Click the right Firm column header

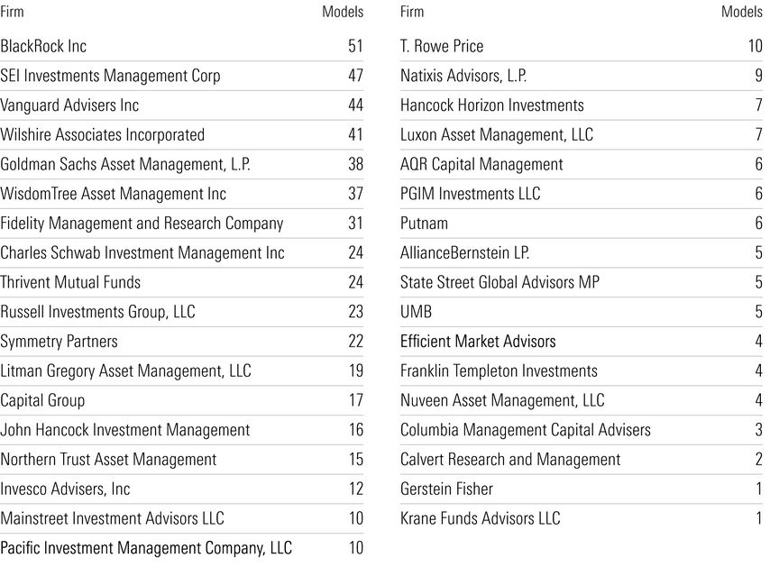pos(412,12)
